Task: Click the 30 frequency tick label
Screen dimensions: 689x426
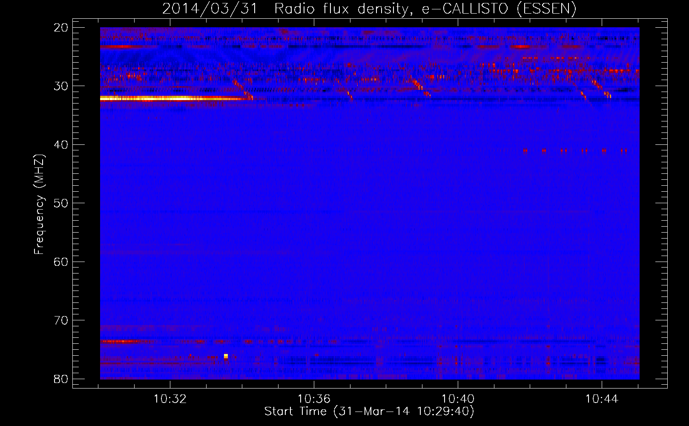Action: (61, 86)
